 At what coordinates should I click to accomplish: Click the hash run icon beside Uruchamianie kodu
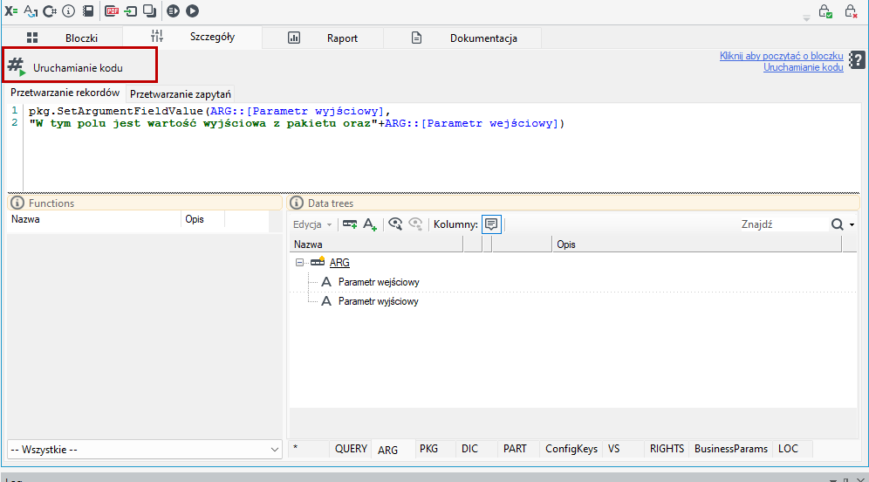(x=17, y=66)
